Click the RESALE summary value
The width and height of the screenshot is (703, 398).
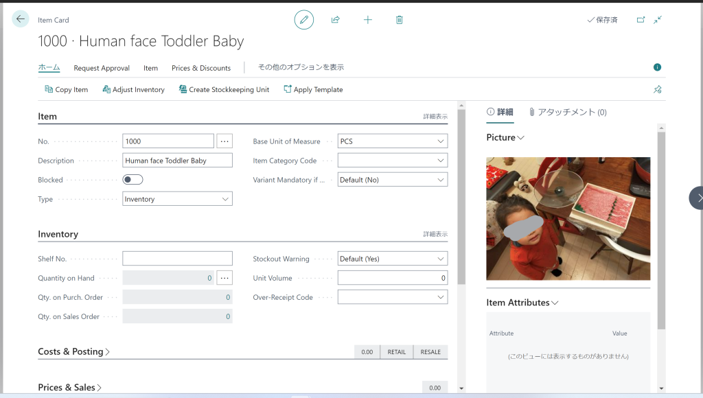pos(430,352)
